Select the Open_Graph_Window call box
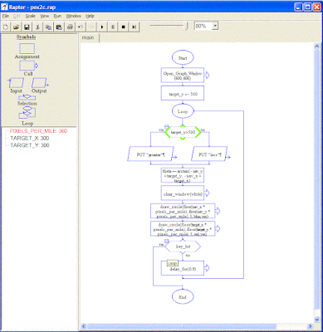The width and height of the screenshot is (323, 332). pyautogui.click(x=183, y=75)
